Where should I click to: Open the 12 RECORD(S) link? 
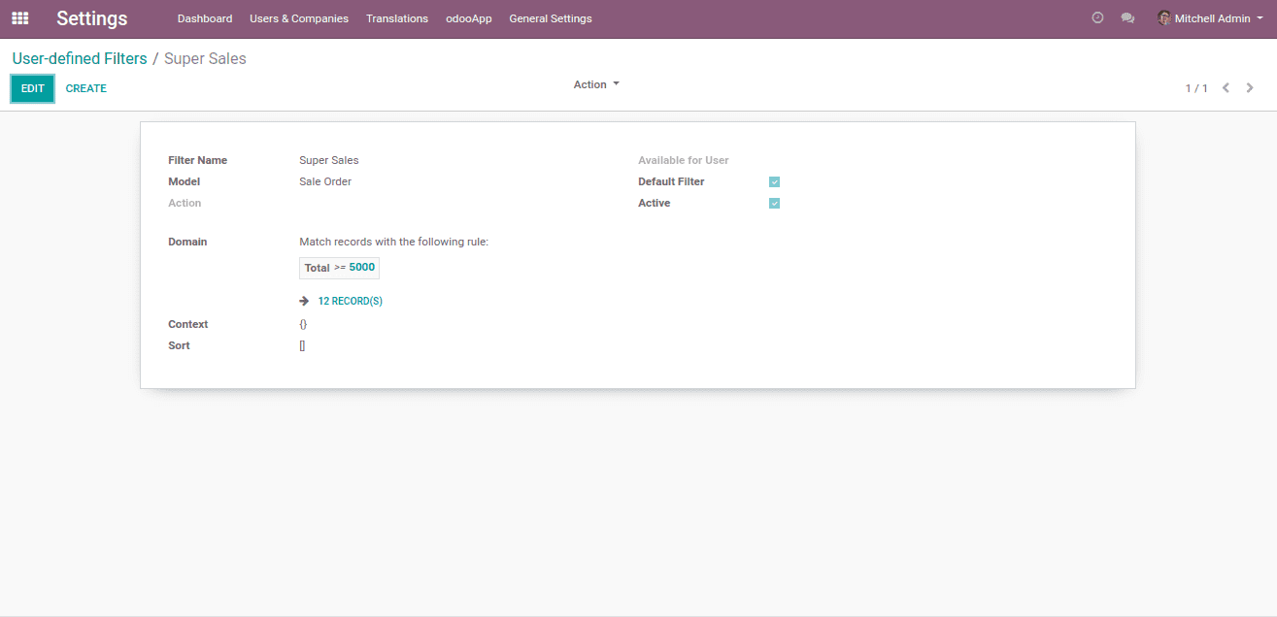point(351,302)
